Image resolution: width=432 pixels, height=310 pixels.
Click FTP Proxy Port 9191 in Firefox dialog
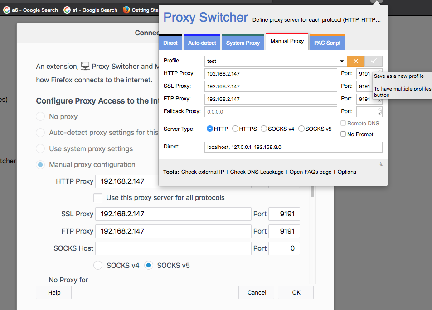[284, 231]
